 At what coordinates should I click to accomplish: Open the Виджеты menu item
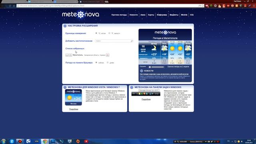pyautogui.click(x=174, y=15)
